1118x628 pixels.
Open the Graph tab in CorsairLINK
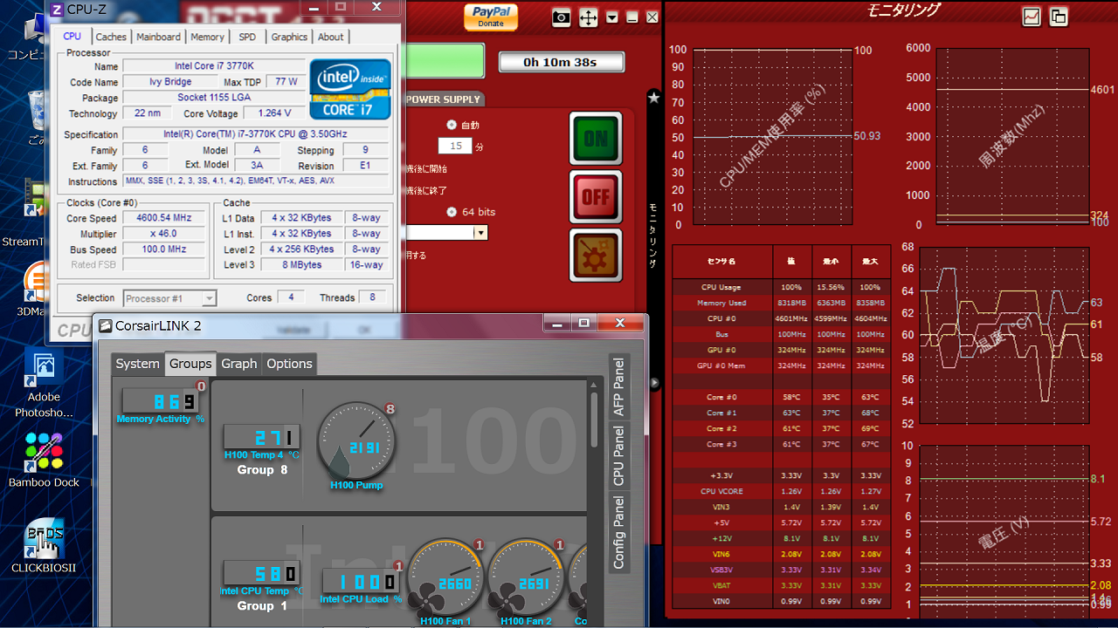tap(238, 364)
